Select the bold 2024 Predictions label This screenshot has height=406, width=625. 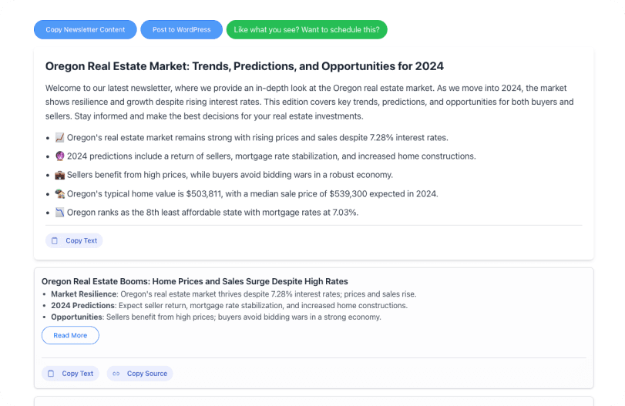(82, 306)
